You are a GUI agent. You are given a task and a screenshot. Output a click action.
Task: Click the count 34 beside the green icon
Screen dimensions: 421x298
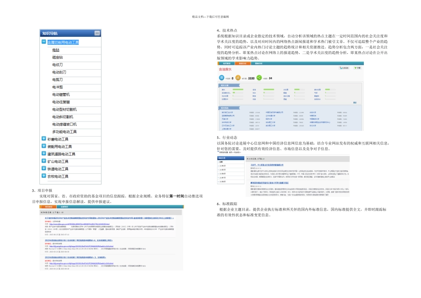coord(270,78)
